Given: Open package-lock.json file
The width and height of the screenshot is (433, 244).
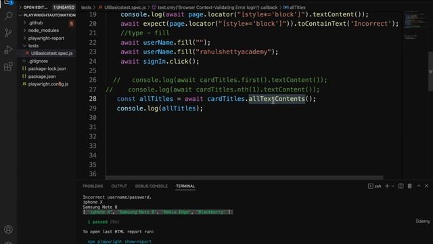Looking at the screenshot, I should click(x=47, y=68).
